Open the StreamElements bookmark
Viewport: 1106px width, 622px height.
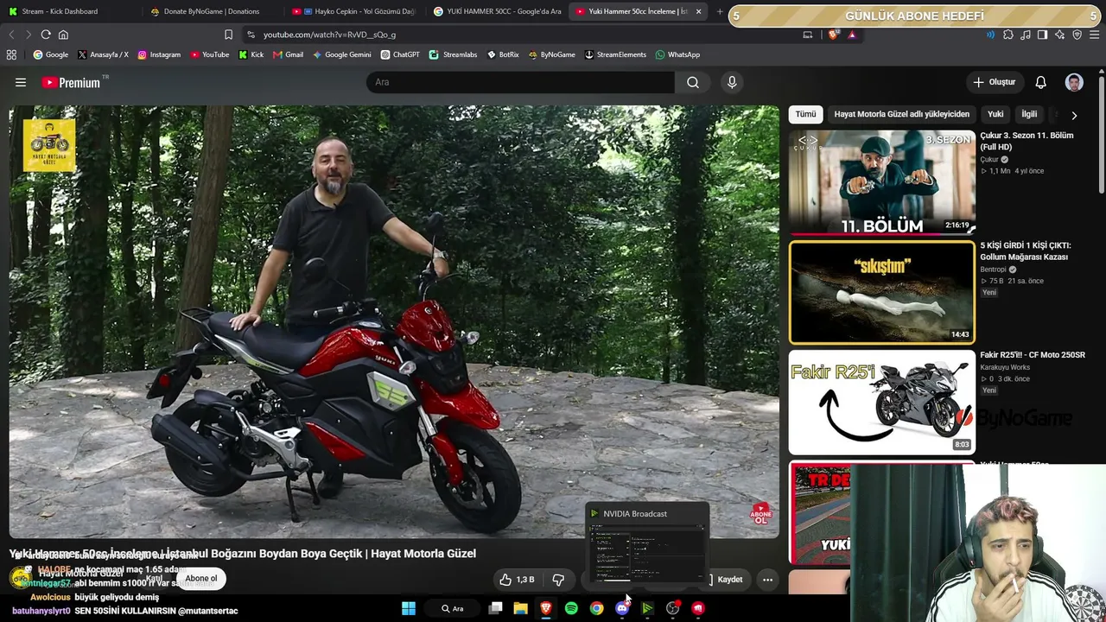click(615, 54)
